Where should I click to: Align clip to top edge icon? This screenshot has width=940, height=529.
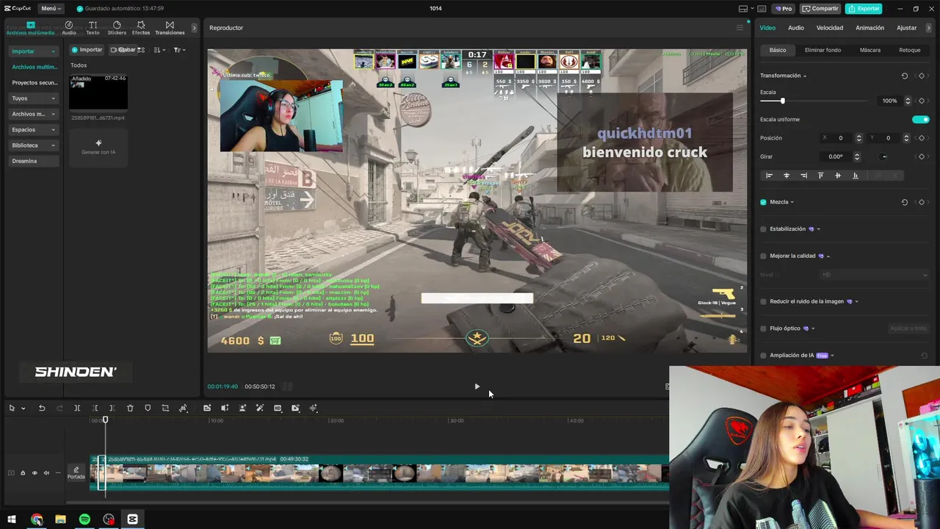coord(820,176)
